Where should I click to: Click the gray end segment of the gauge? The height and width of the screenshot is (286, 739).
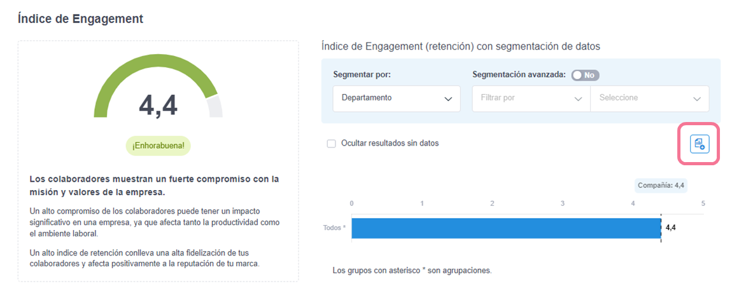click(215, 107)
